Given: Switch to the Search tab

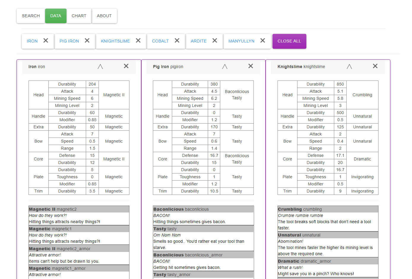Looking at the screenshot, I should (31, 16).
